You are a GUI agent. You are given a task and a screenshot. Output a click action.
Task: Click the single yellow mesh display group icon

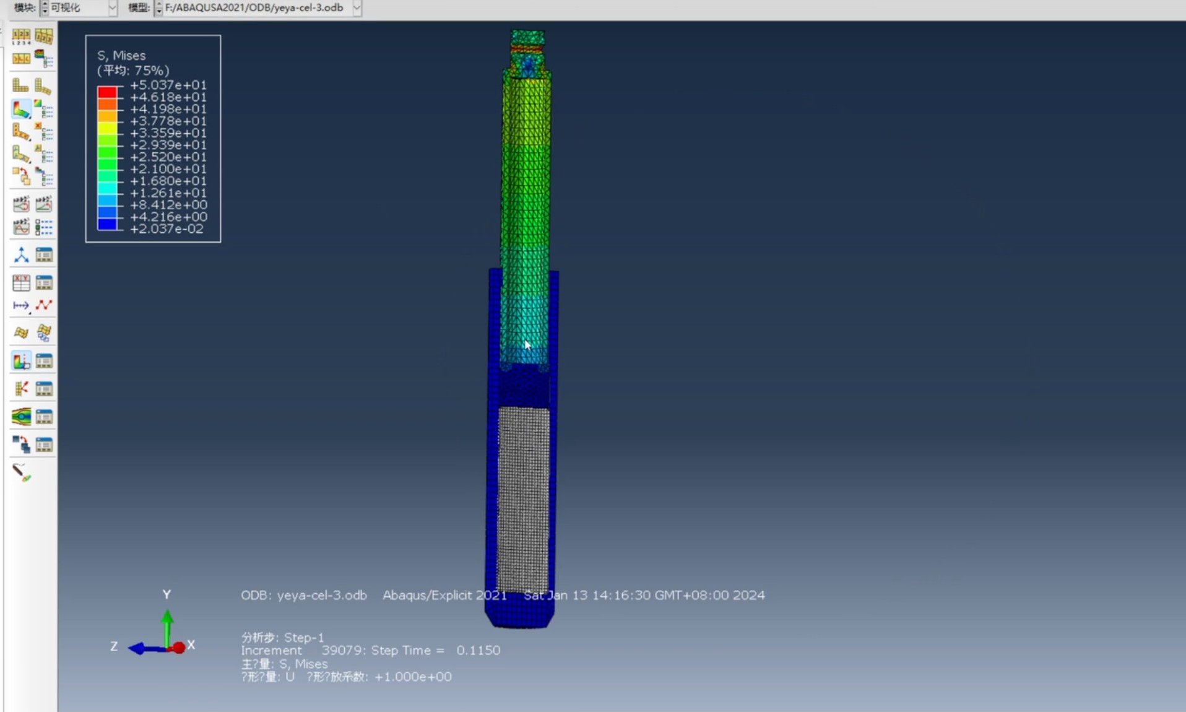(21, 333)
